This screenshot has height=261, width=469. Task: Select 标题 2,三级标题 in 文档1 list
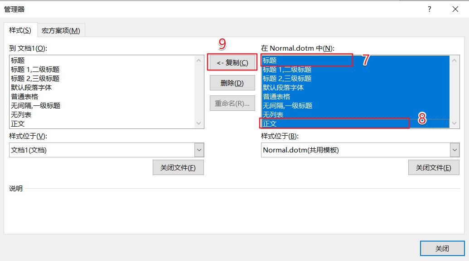[102, 78]
